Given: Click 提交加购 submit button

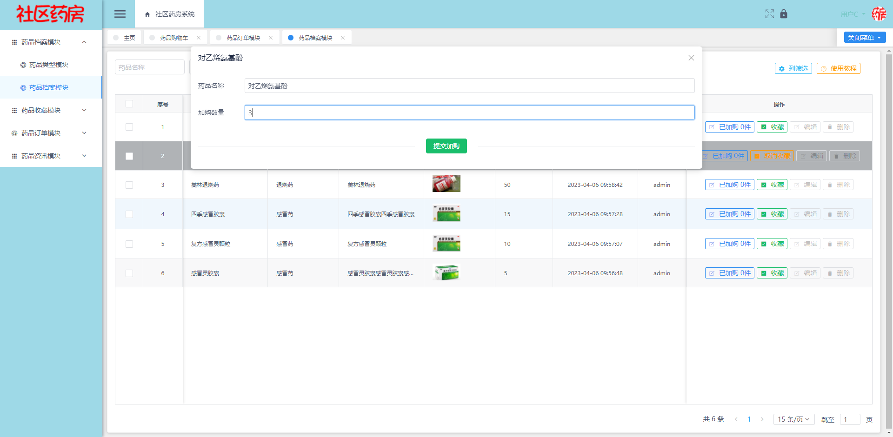Looking at the screenshot, I should pyautogui.click(x=446, y=146).
